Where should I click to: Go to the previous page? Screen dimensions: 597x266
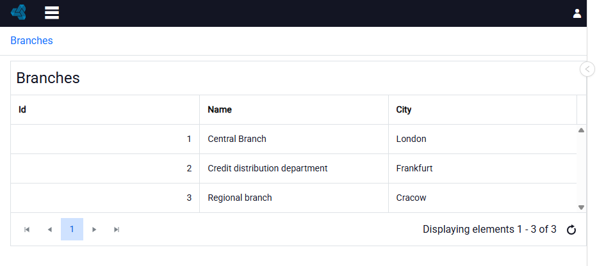point(49,230)
